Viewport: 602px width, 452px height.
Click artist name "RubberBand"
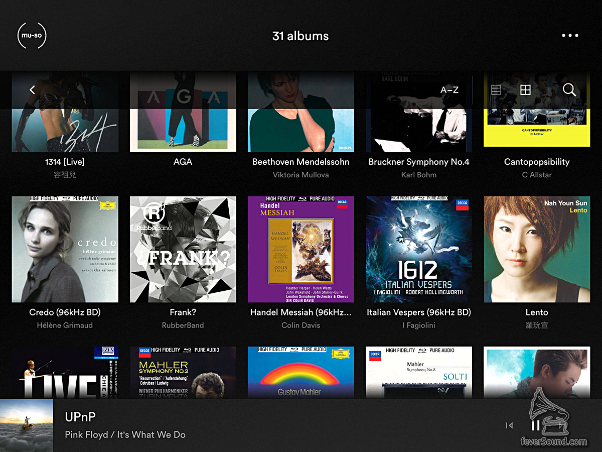point(183,325)
